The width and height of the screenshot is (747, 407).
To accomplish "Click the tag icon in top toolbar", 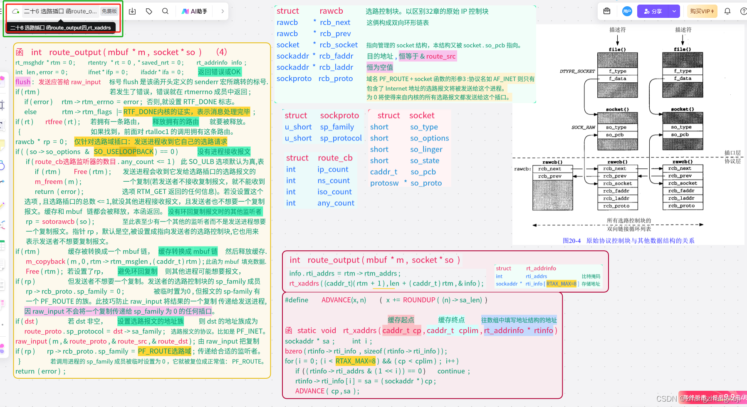I will [149, 11].
